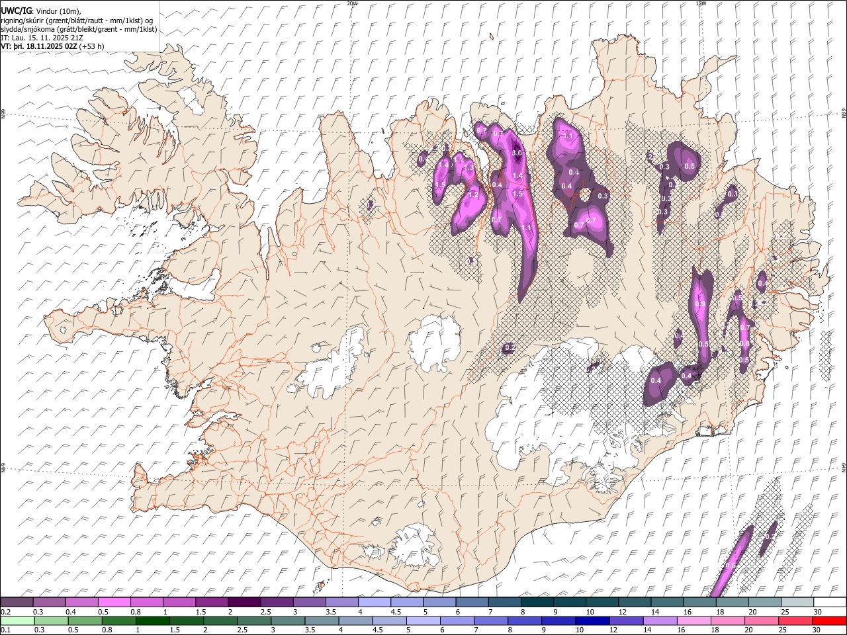Select upper legend swatch between 25 and 30
The image size is (847, 635).
click(x=797, y=602)
